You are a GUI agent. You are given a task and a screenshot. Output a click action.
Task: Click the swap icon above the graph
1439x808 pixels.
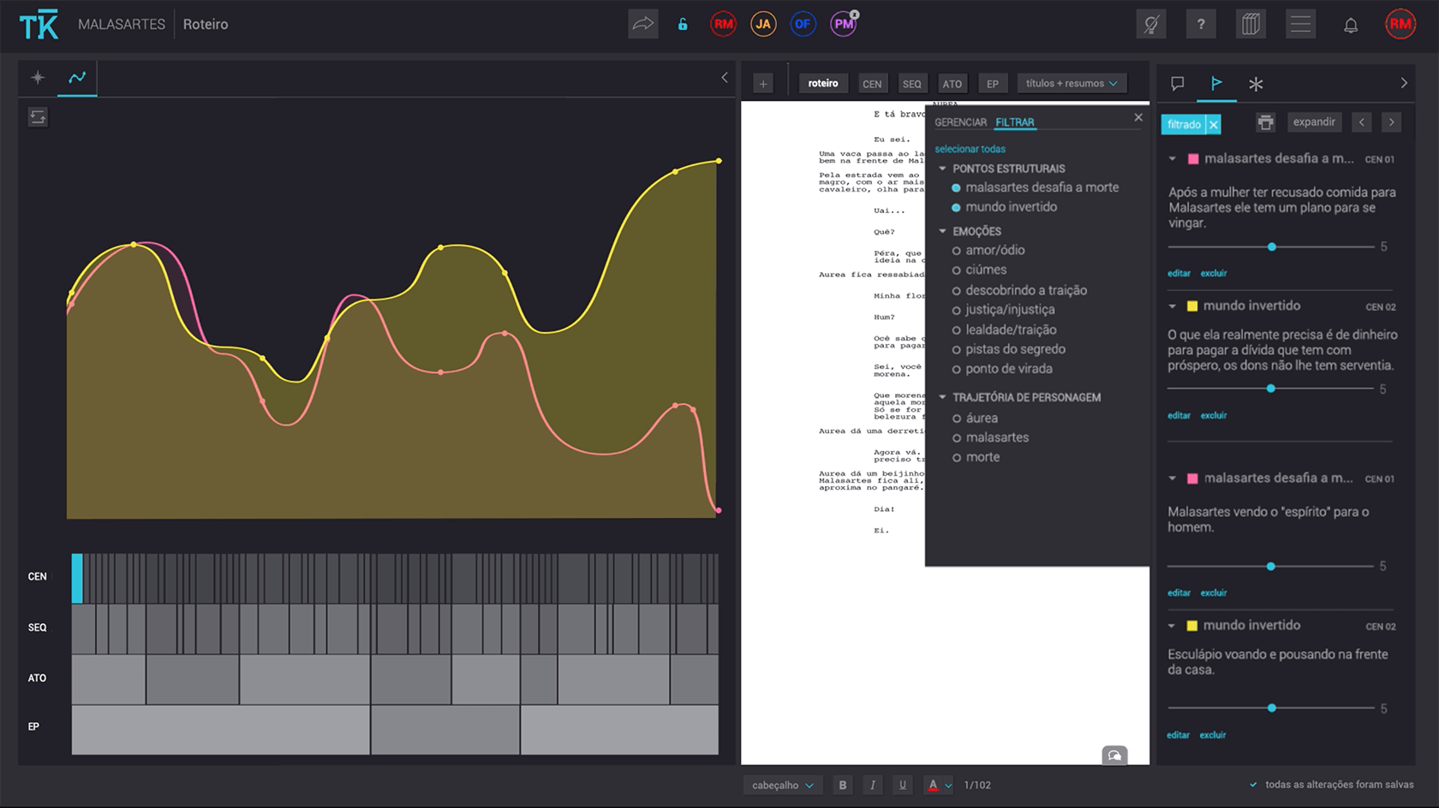point(38,117)
